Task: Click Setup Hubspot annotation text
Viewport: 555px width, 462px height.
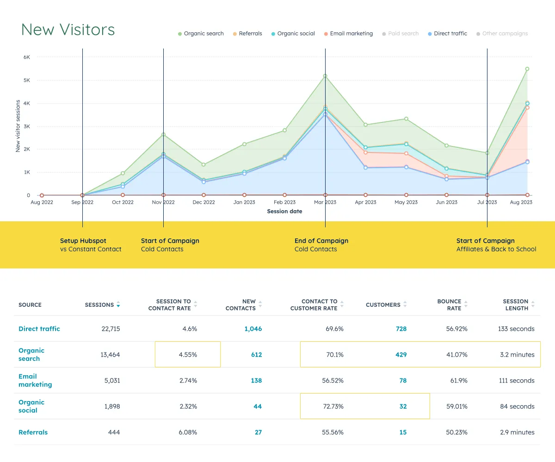Action: [83, 241]
